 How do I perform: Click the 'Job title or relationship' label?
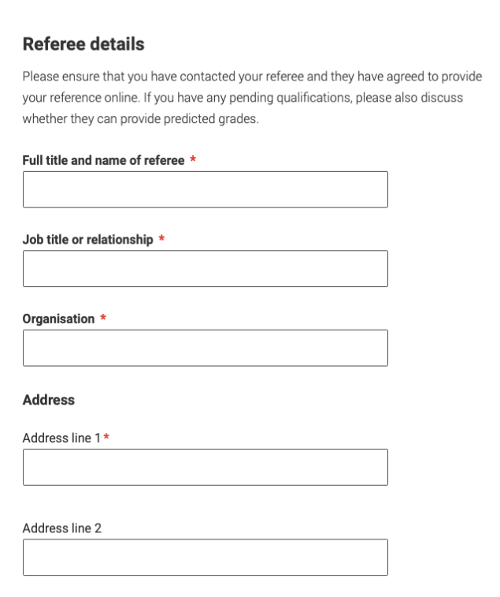(x=88, y=240)
